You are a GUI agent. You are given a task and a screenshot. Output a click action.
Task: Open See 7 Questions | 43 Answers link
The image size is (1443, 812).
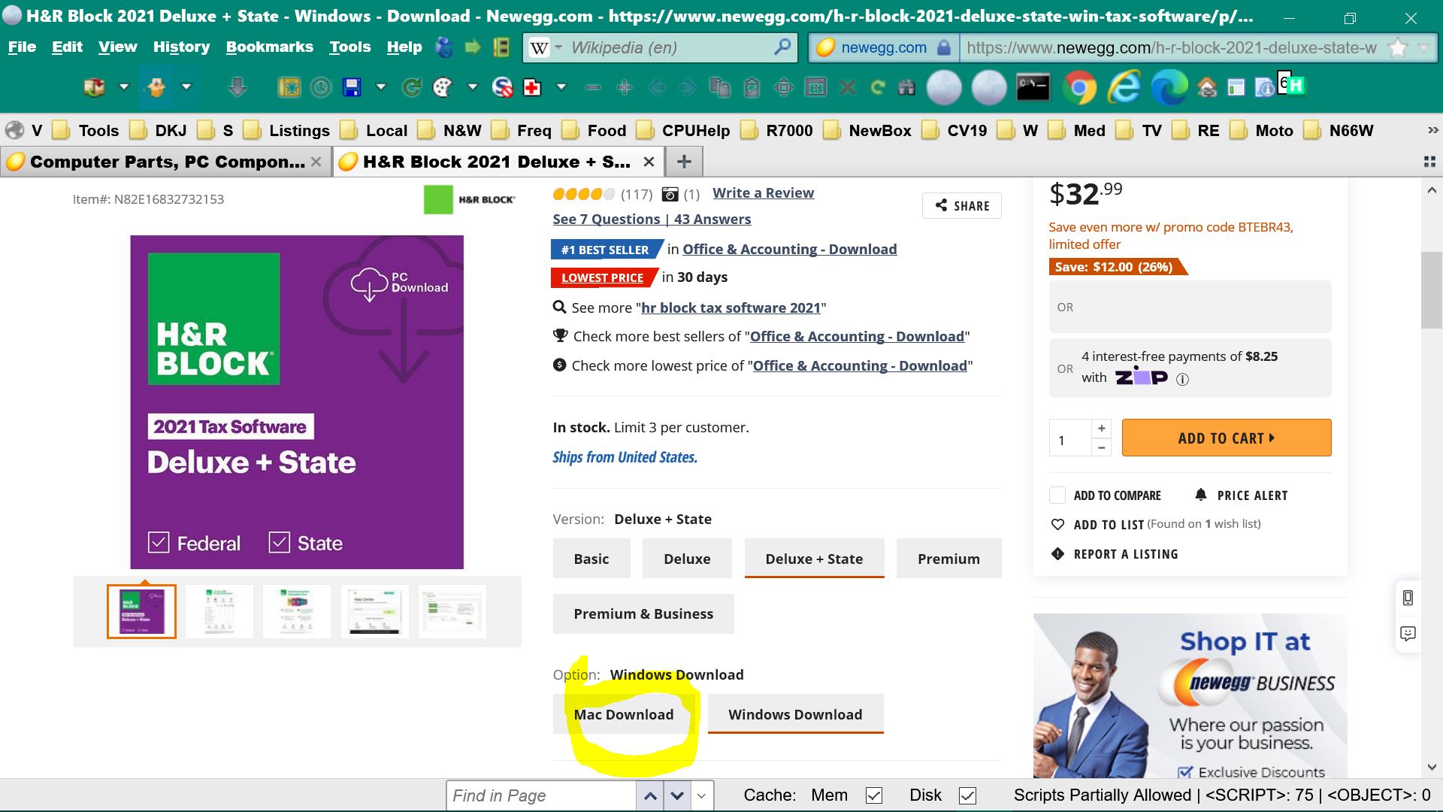click(x=652, y=219)
